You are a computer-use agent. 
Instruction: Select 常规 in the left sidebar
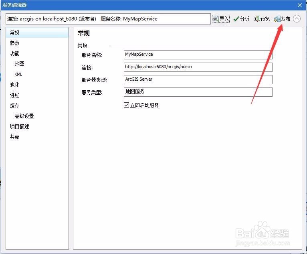[37, 33]
